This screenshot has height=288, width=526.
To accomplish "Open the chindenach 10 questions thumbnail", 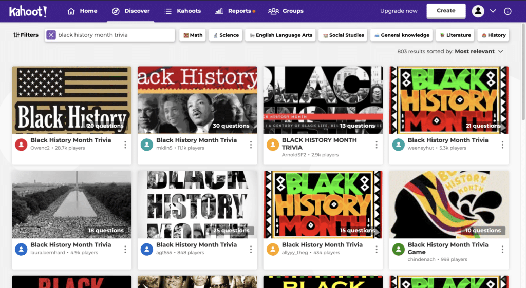I will pyautogui.click(x=449, y=204).
